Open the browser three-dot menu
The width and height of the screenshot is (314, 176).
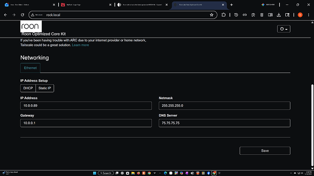click(x=309, y=15)
